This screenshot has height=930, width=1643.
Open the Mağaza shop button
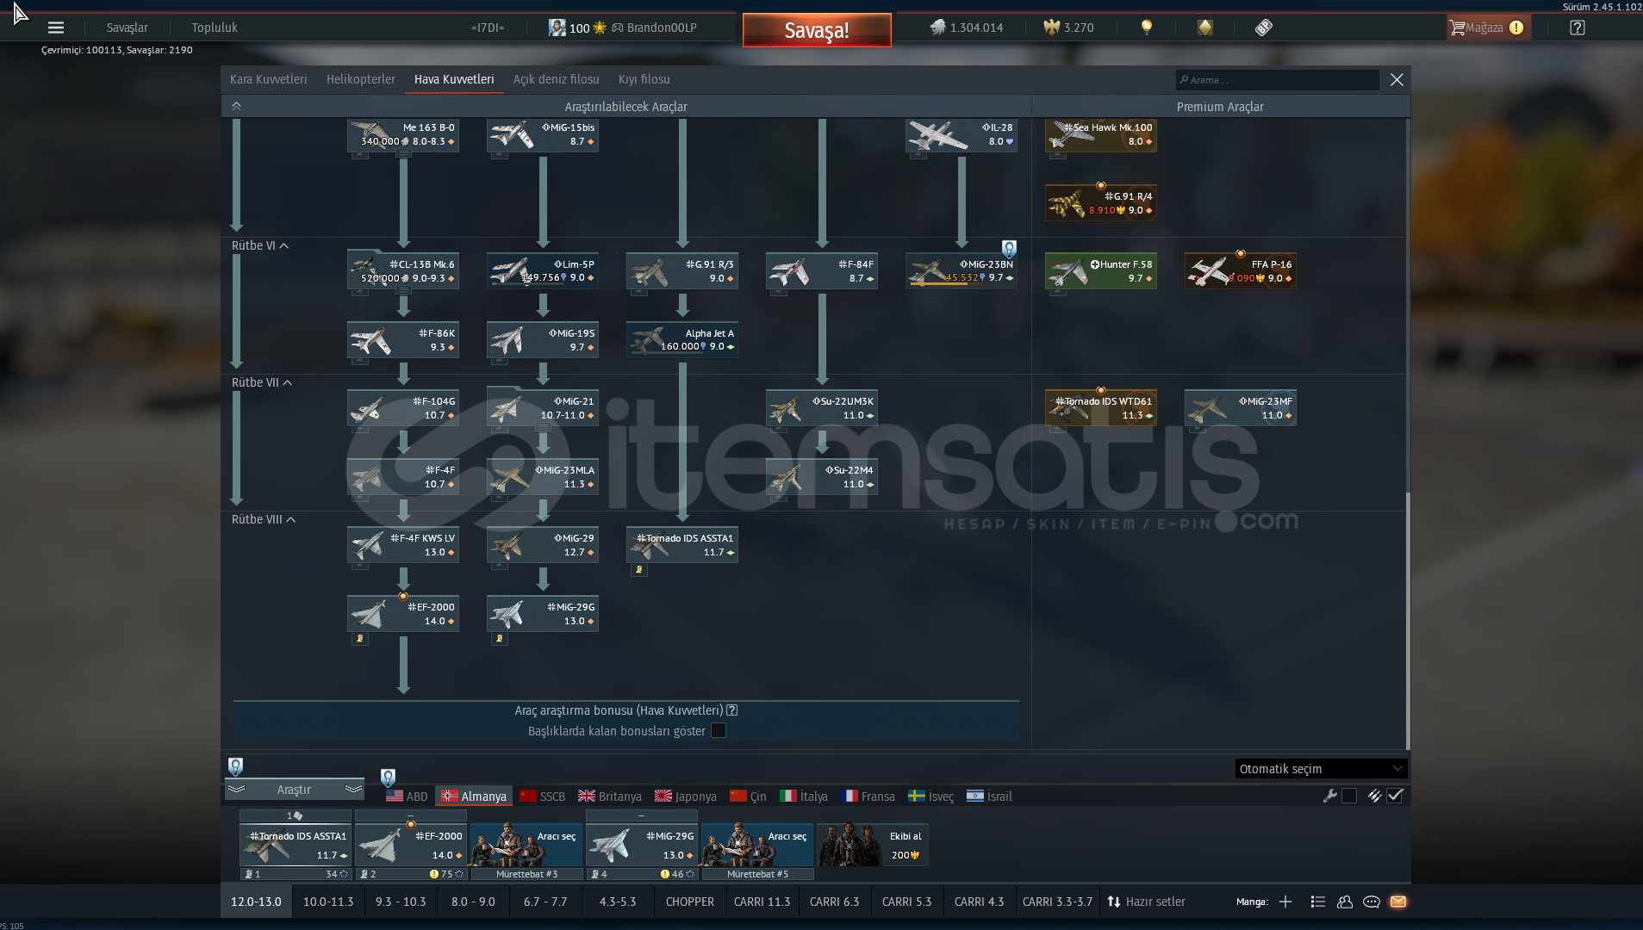tap(1488, 28)
